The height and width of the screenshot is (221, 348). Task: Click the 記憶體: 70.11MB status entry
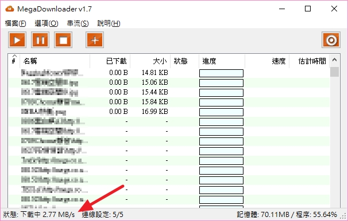pyautogui.click(x=263, y=215)
